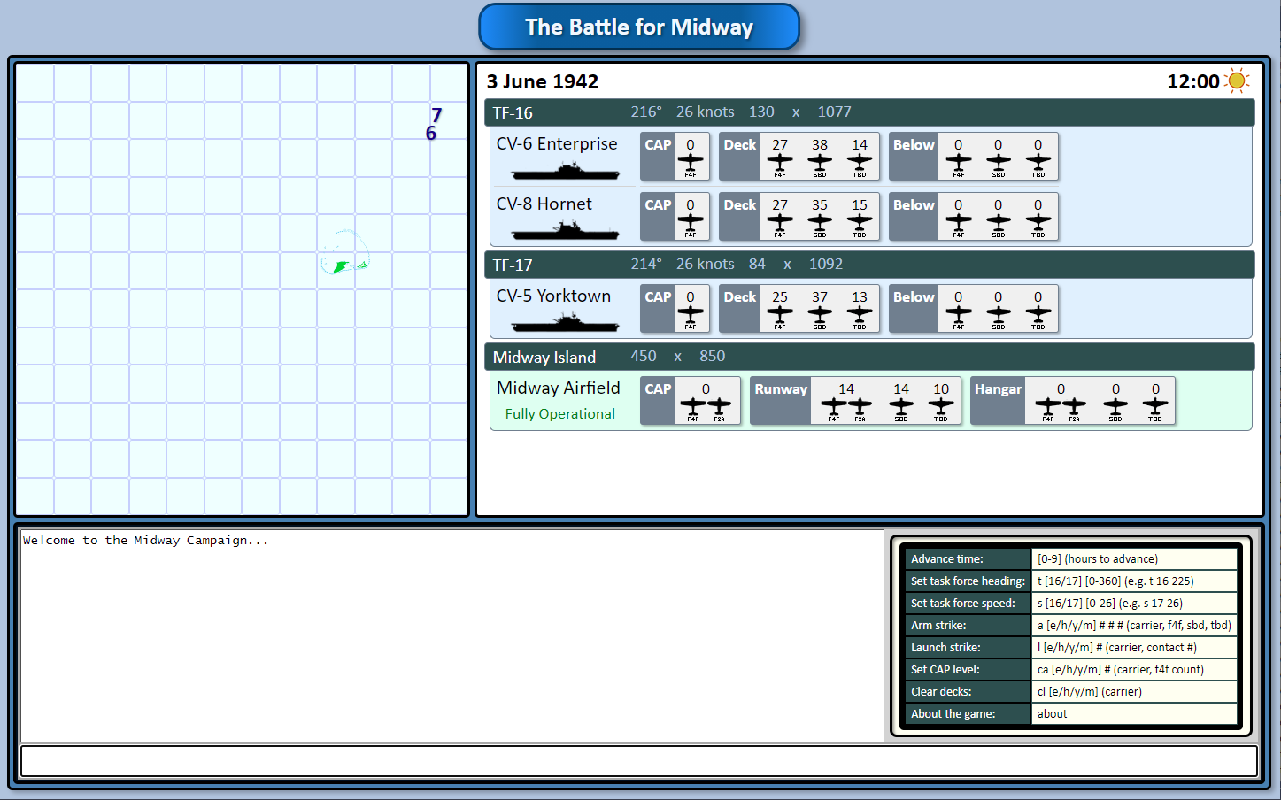
Task: Click the Fully Operational status text
Action: coord(559,413)
